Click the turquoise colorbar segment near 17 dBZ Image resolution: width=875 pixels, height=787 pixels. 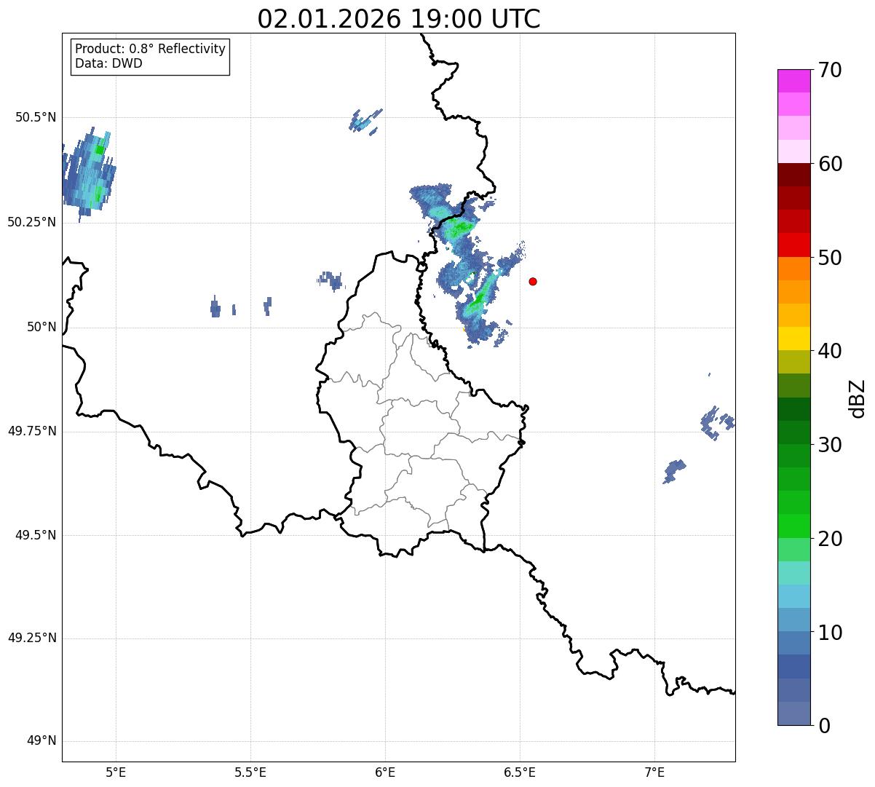tap(793, 573)
